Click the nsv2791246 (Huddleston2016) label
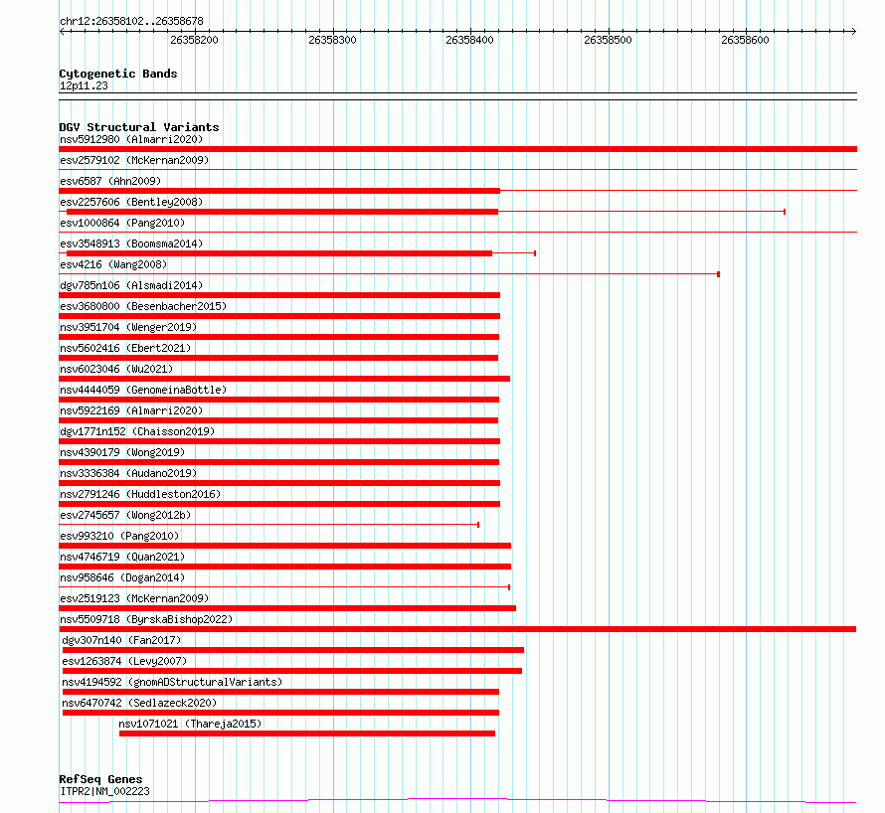Image resolution: width=885 pixels, height=813 pixels. pyautogui.click(x=140, y=494)
